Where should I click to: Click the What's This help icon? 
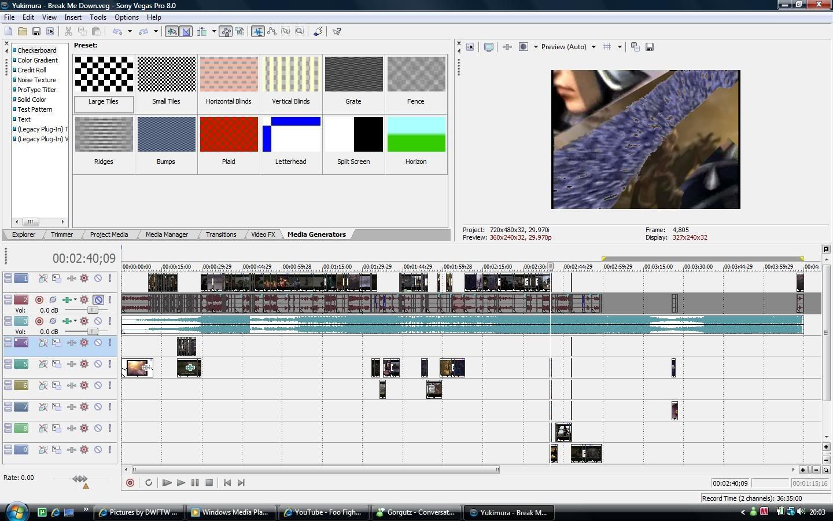[337, 31]
